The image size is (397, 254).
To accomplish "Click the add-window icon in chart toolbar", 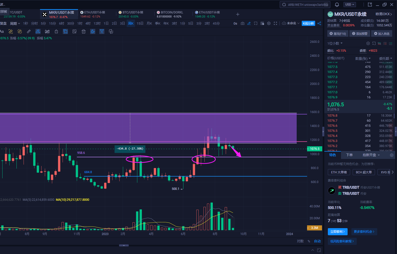I will 256,23.
